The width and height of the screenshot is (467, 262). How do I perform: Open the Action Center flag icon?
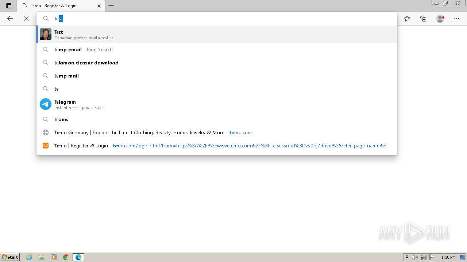coord(432,257)
